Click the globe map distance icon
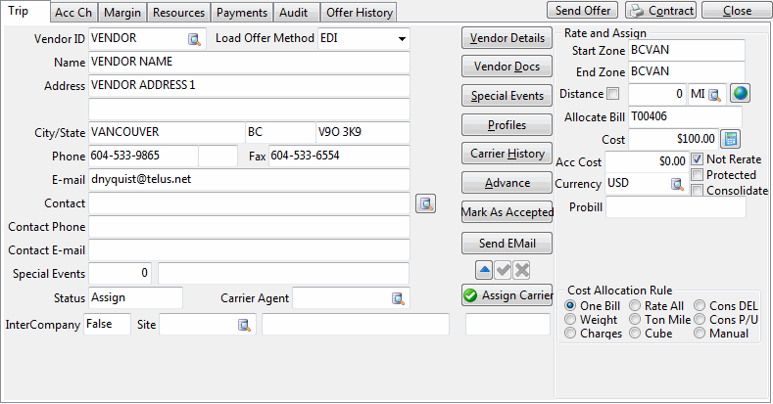Image resolution: width=773 pixels, height=404 pixels. coord(740,93)
